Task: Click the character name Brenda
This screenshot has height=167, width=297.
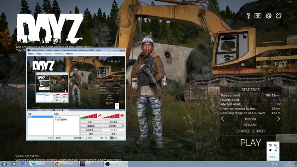Action: point(250,119)
